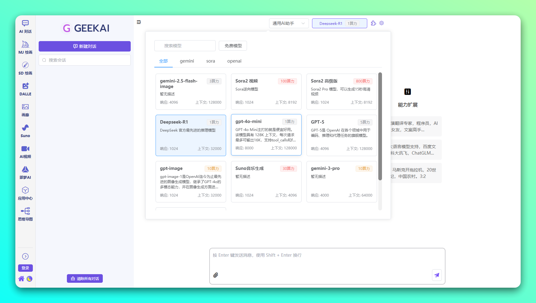Open the Suno music section
This screenshot has width=536, height=303.
pos(25,131)
